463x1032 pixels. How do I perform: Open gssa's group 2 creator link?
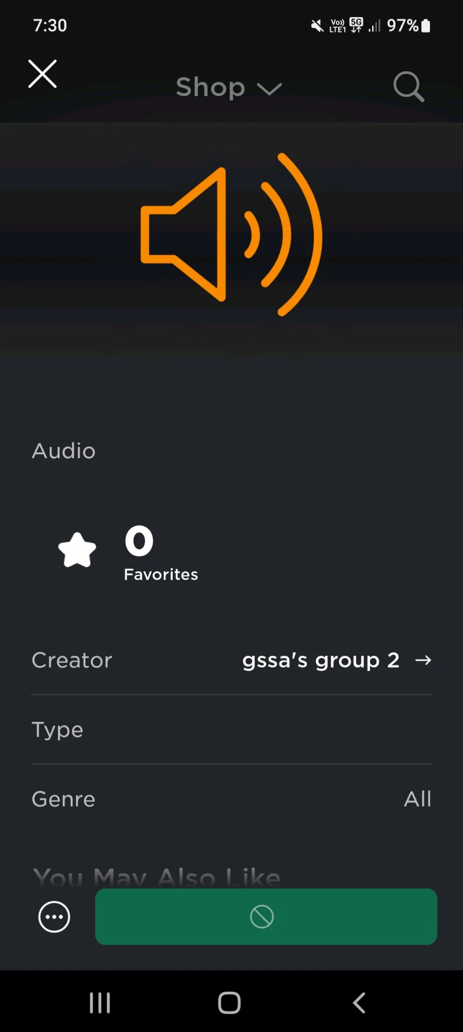tap(321, 660)
